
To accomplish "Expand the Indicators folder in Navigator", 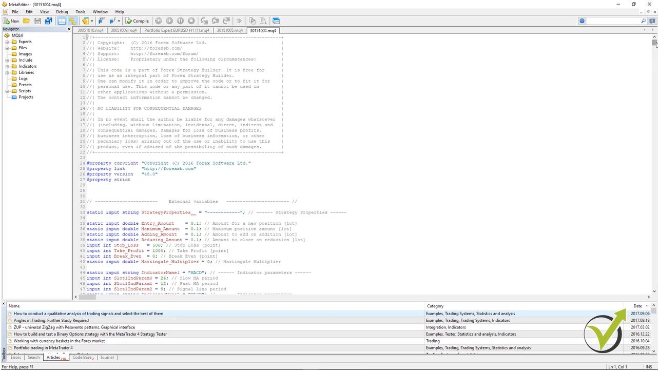I will click(7, 66).
